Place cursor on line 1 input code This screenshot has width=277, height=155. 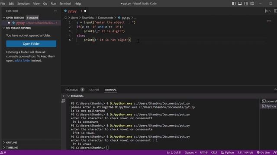106,22
